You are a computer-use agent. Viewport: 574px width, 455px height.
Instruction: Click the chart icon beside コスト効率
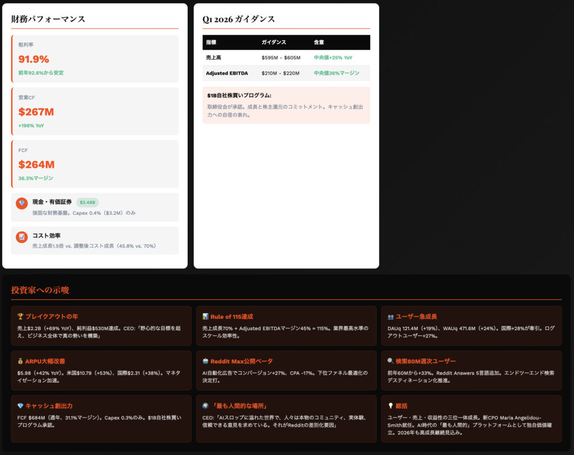tap(22, 237)
